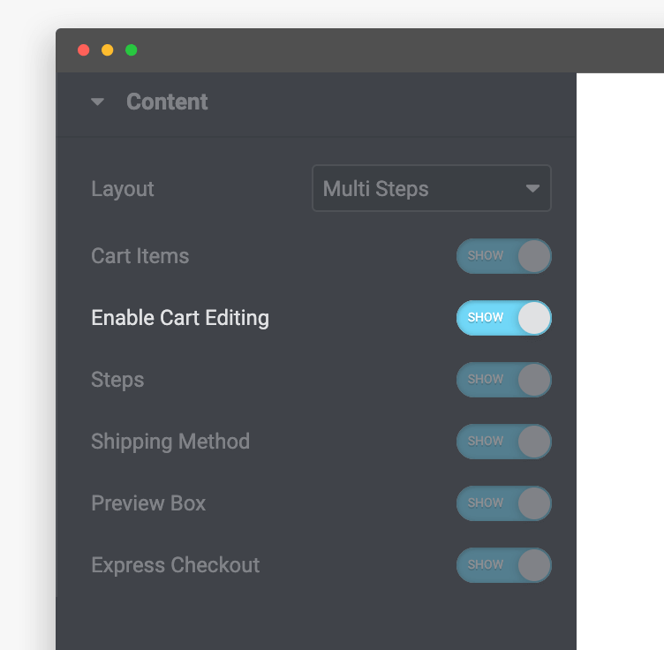Toggle the Express Checkout switch

pyautogui.click(x=504, y=565)
